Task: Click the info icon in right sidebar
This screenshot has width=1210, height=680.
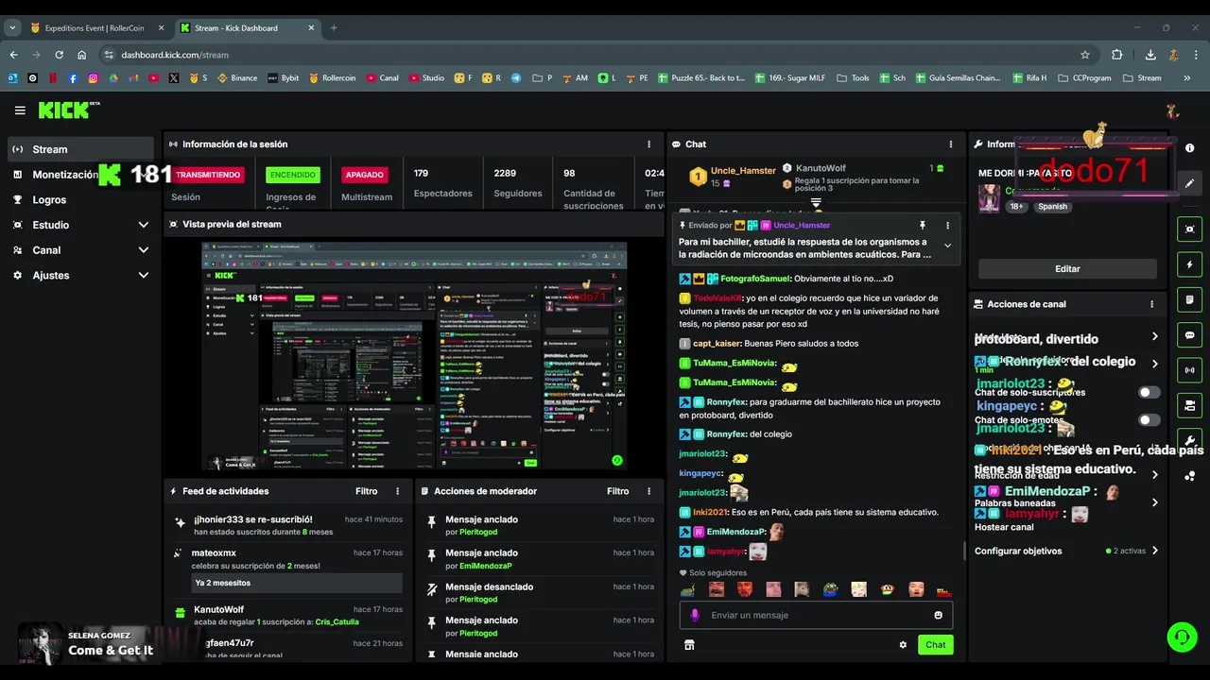Action: [1189, 148]
